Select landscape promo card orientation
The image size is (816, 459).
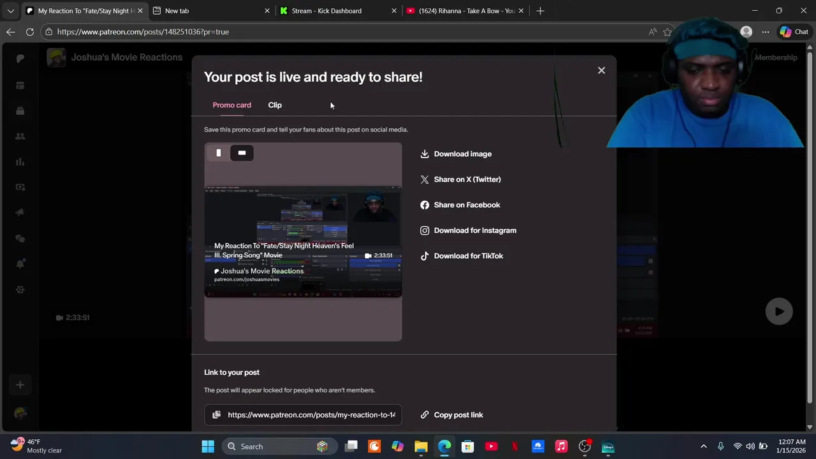242,152
